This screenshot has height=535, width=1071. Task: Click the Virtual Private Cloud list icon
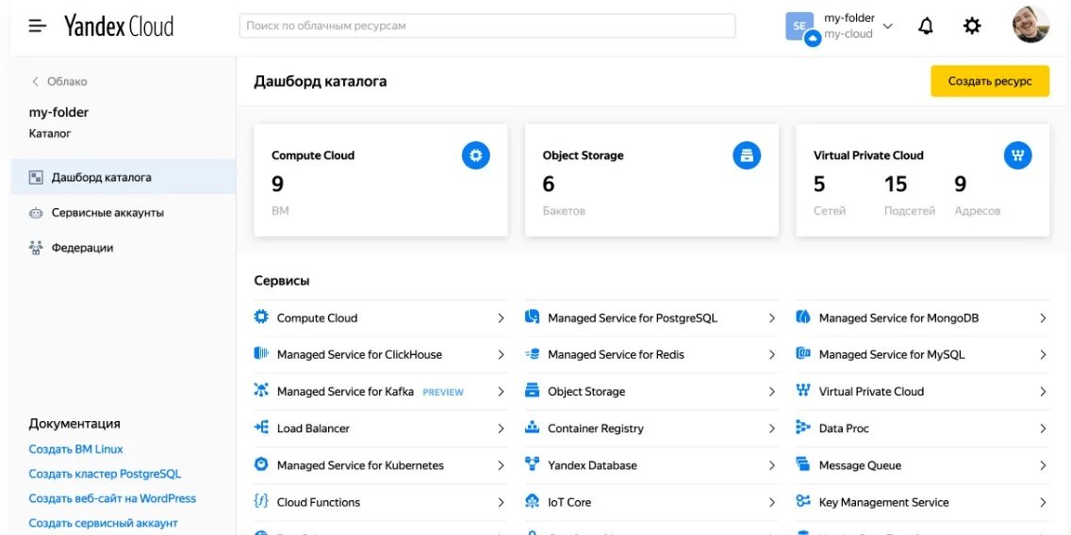click(x=803, y=390)
